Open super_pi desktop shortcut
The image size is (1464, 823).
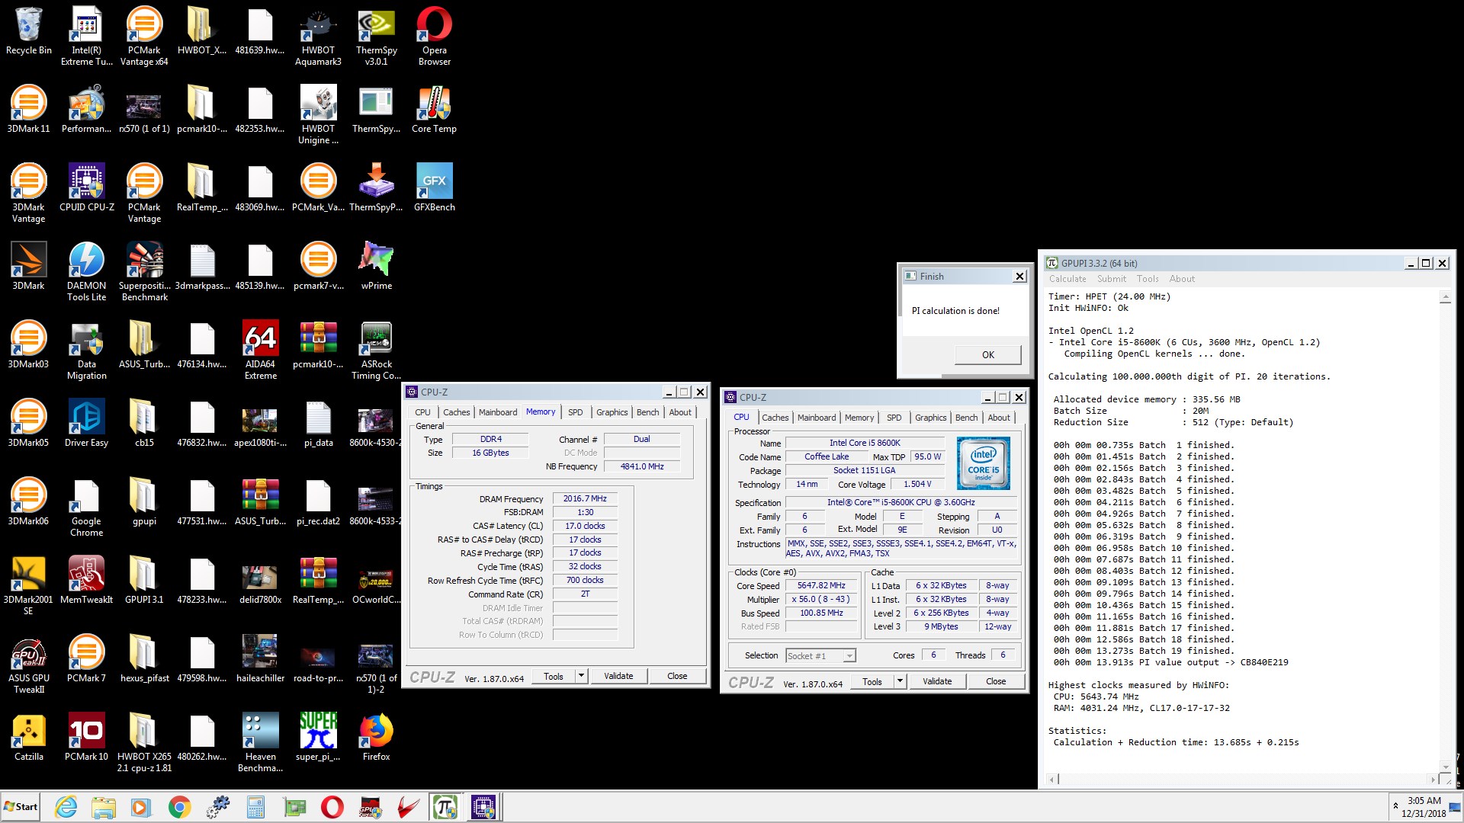click(x=318, y=738)
